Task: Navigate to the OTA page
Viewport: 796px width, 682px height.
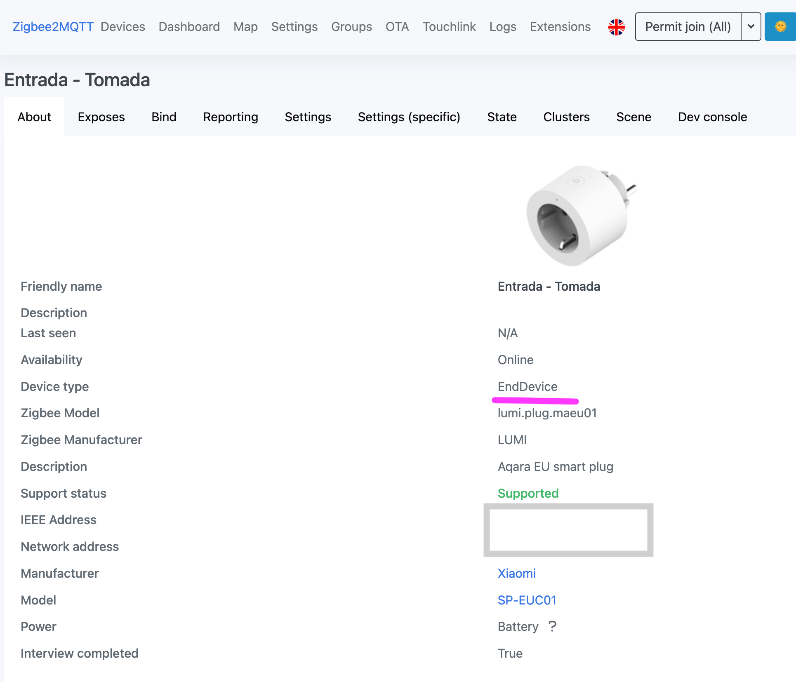Action: pos(397,27)
